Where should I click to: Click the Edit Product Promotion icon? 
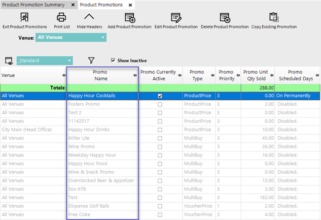tap(176, 18)
